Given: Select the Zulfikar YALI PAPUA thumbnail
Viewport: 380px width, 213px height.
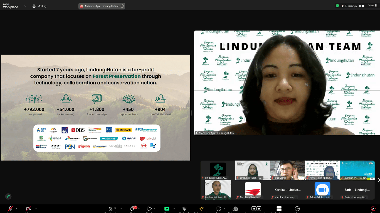Looking at the screenshot, I should click(357, 170).
